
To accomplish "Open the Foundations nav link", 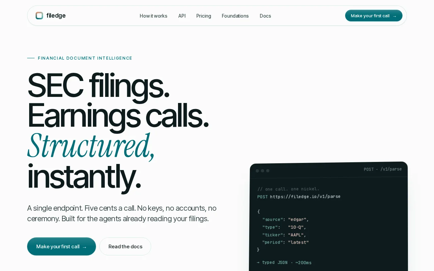I will pyautogui.click(x=235, y=16).
